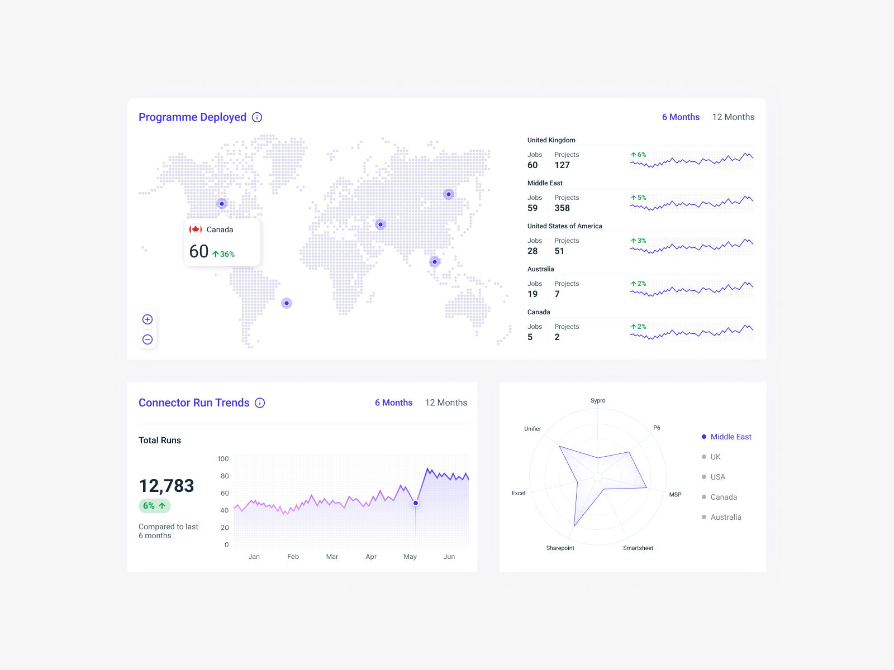Open the USA entry in the radar legend
Image resolution: width=894 pixels, height=670 pixels.
[717, 477]
